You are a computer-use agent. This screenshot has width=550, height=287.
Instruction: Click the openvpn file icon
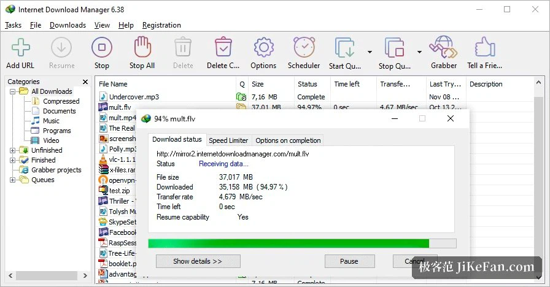pos(103,180)
